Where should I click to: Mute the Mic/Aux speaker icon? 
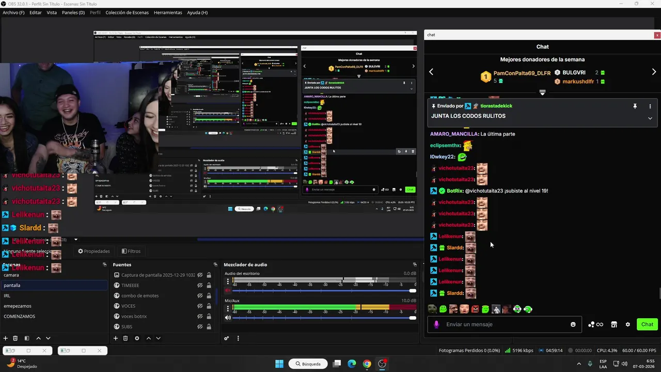click(x=228, y=318)
